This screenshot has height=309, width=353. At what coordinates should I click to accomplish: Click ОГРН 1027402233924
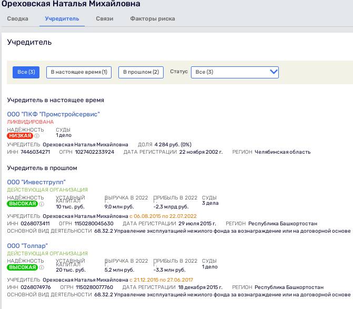point(95,152)
